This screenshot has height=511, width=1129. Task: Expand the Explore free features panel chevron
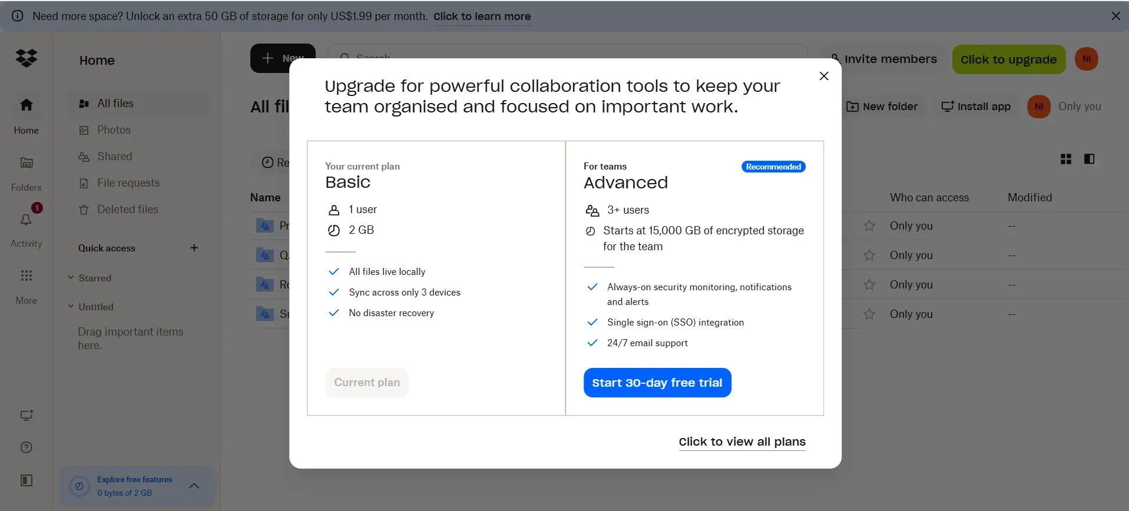click(x=194, y=486)
